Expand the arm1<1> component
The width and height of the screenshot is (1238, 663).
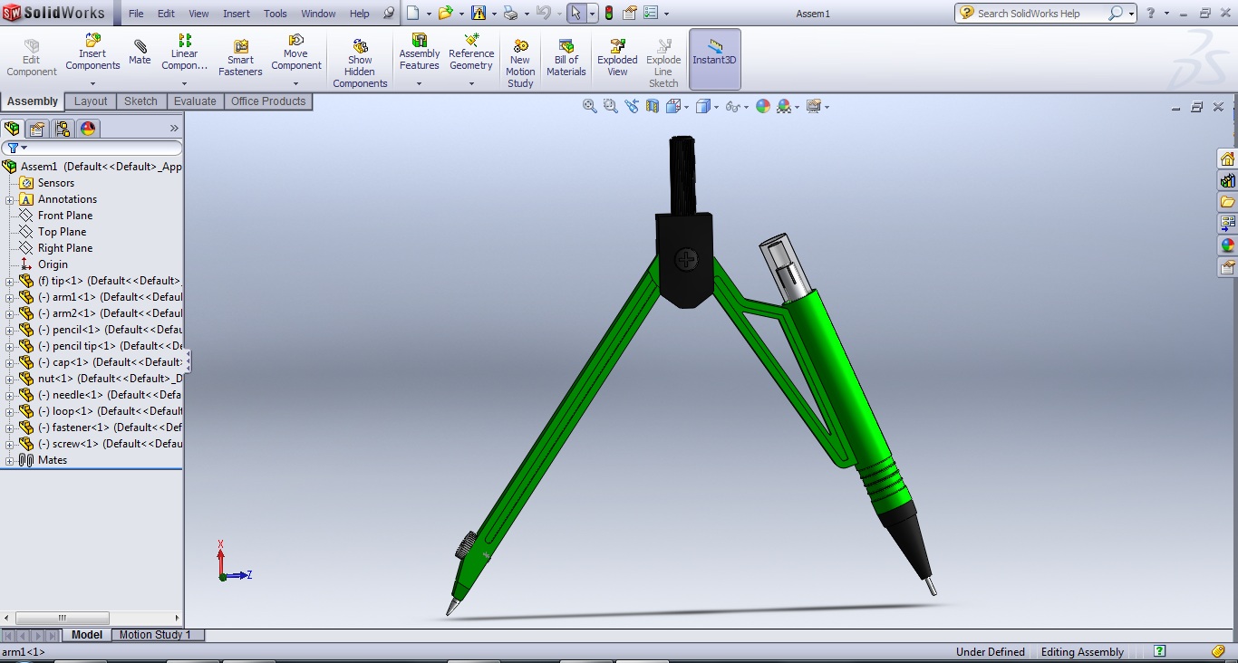point(9,297)
